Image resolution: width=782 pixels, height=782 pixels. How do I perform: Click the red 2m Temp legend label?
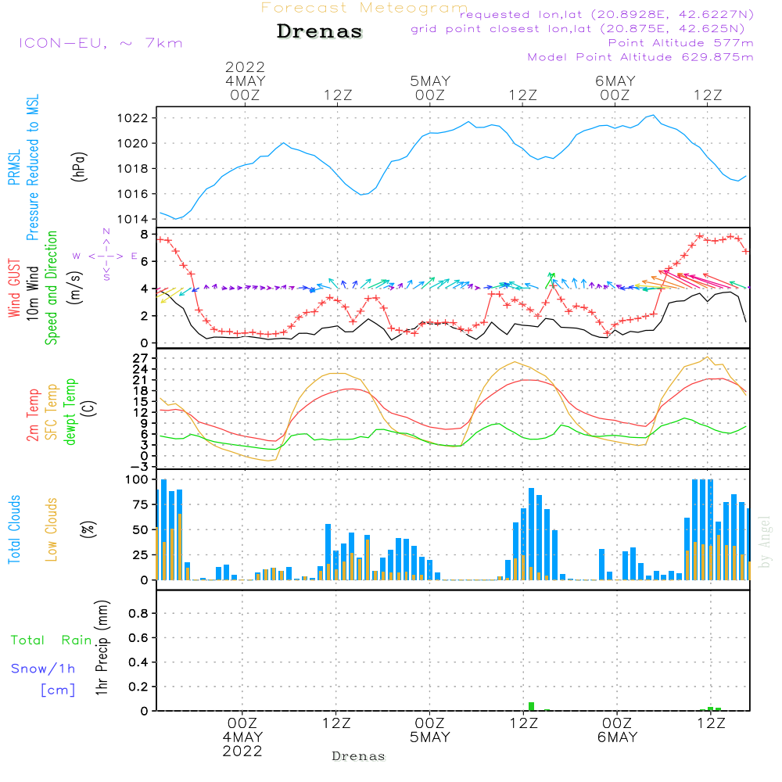coord(33,414)
